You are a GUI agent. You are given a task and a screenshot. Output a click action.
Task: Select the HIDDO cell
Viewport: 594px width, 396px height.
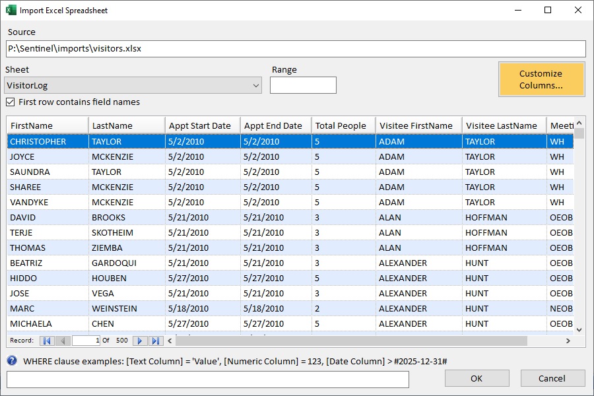click(48, 278)
